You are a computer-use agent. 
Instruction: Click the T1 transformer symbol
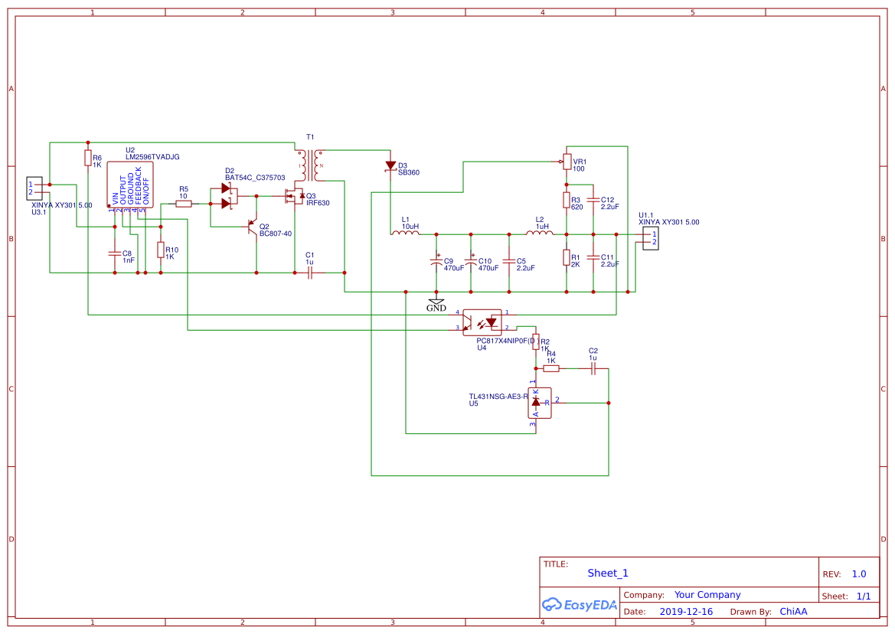(x=310, y=165)
